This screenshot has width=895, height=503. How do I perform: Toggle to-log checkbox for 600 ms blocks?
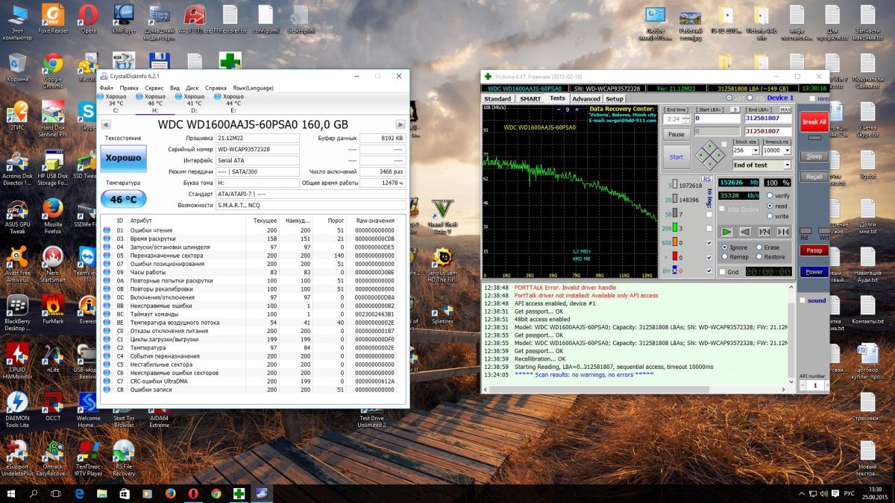[709, 243]
